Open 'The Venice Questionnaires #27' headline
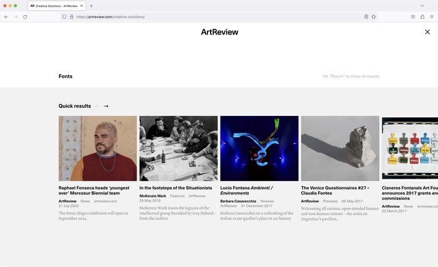The width and height of the screenshot is (438, 267). [335, 191]
